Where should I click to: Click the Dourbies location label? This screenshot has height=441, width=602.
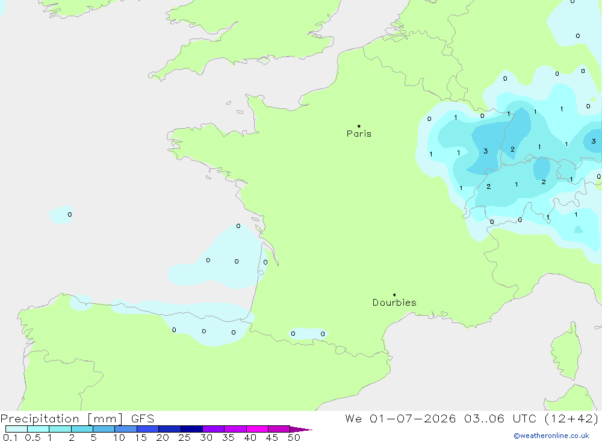[394, 303]
